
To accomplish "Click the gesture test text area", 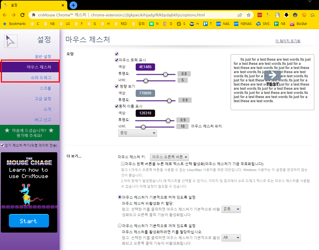I will click(x=272, y=82).
